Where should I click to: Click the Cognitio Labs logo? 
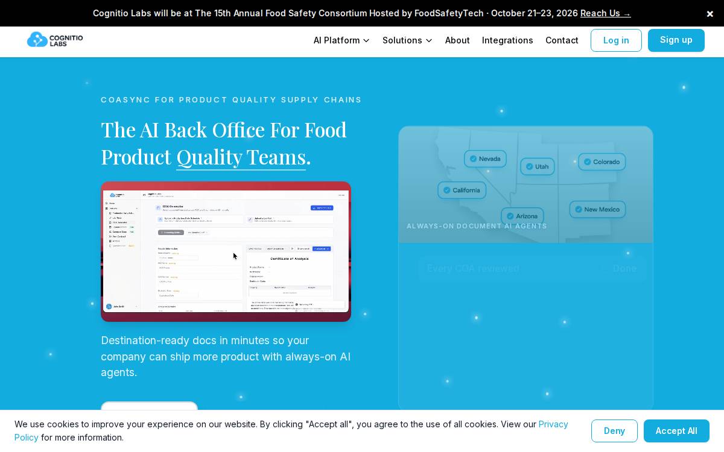55,40
